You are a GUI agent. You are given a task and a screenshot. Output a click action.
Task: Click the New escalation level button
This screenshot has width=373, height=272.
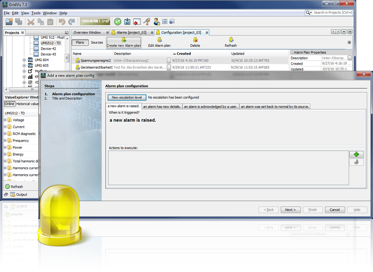126,98
